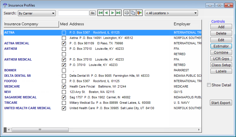
Task: Click the Add button
Action: point(221,27)
